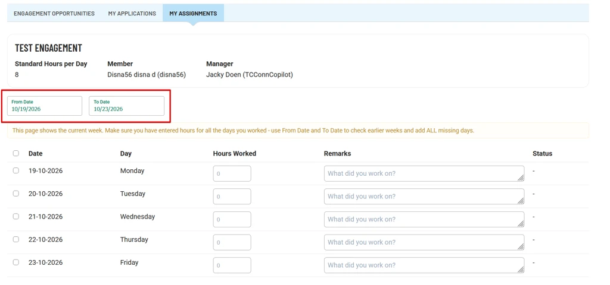Grab the resize handle of Friday's remarks box
The width and height of the screenshot is (610, 285).
point(521,269)
